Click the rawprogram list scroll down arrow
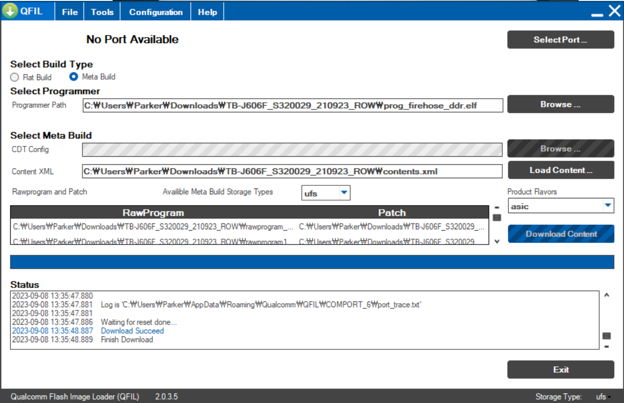The width and height of the screenshot is (624, 403). point(497,241)
